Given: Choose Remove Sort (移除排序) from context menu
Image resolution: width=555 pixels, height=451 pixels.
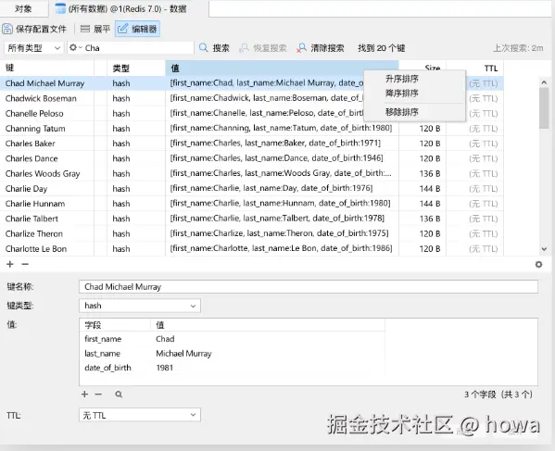Looking at the screenshot, I should click(402, 112).
